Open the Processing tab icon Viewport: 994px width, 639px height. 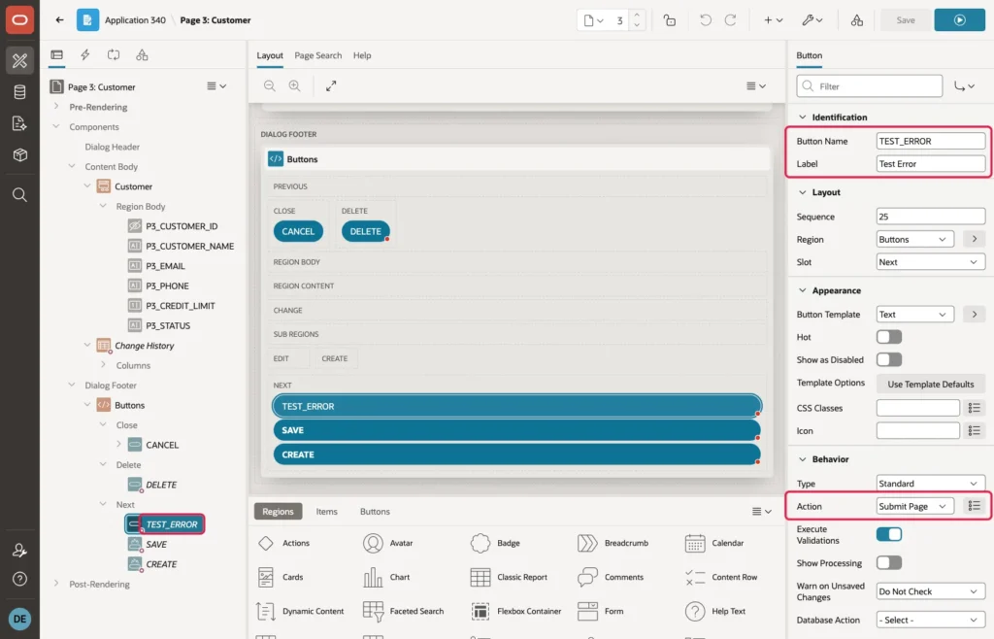(114, 55)
